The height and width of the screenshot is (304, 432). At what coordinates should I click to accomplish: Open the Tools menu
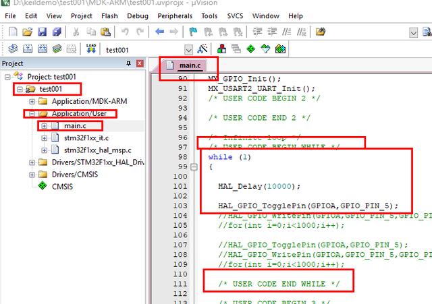209,16
